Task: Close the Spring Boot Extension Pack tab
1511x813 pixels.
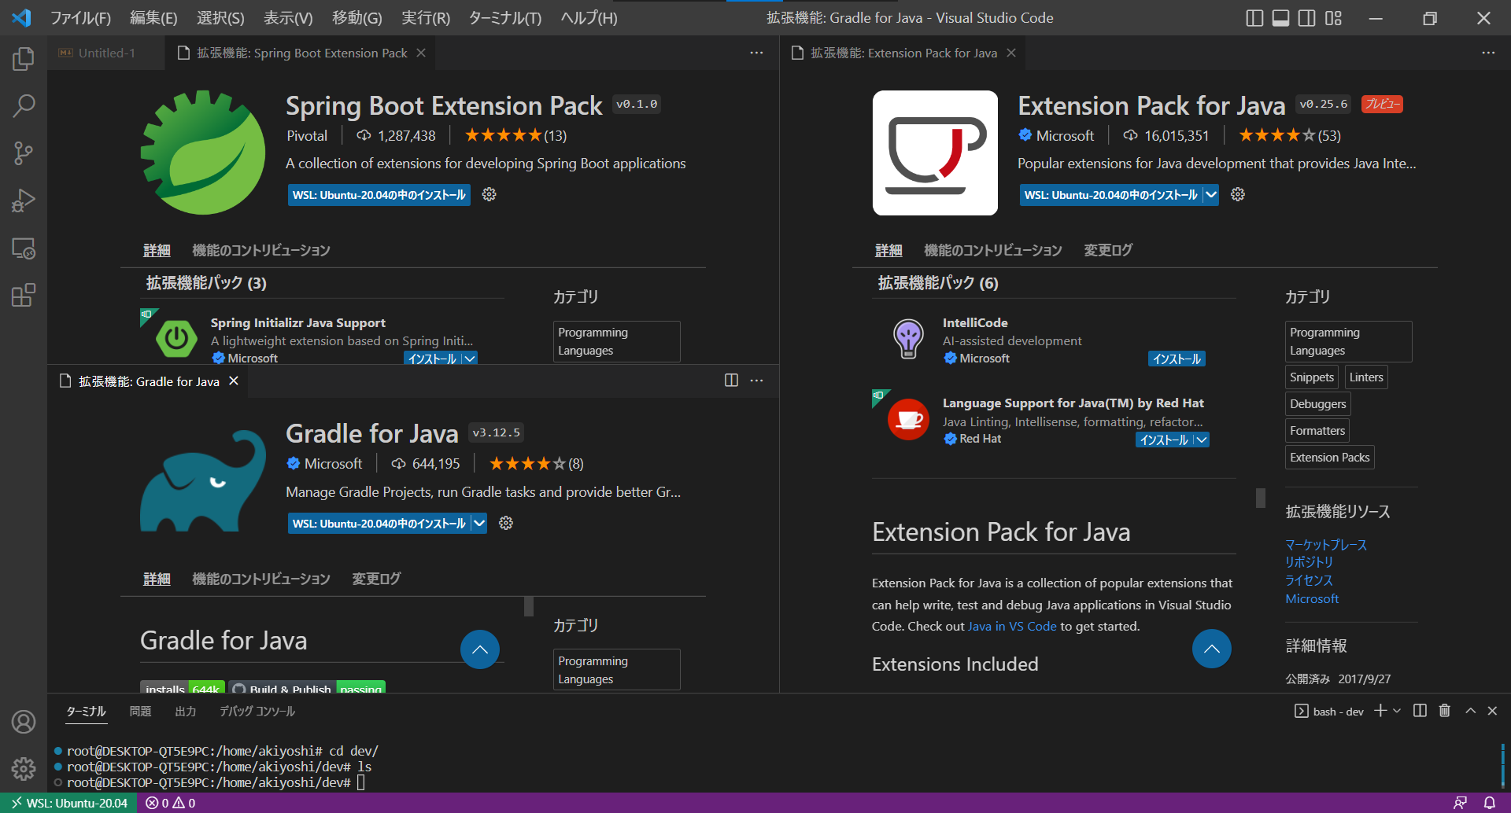Action: (x=421, y=53)
